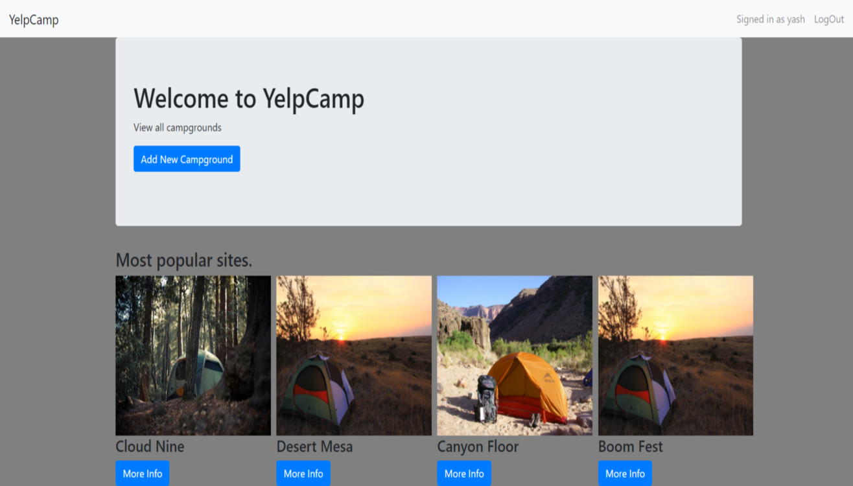Open the Cloud Nine campground photo

(x=193, y=355)
